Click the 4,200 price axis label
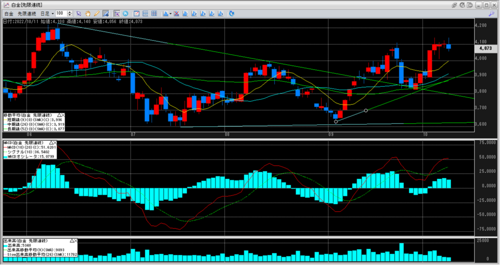This screenshot has height=265, width=500. coord(480,25)
